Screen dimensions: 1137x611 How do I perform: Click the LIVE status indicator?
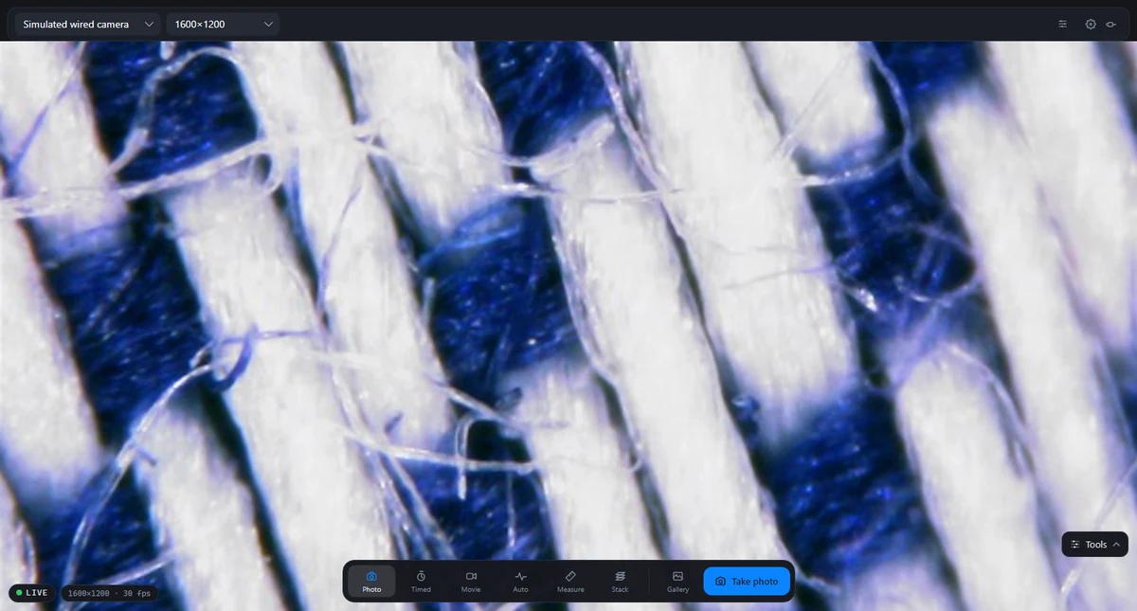tap(32, 593)
